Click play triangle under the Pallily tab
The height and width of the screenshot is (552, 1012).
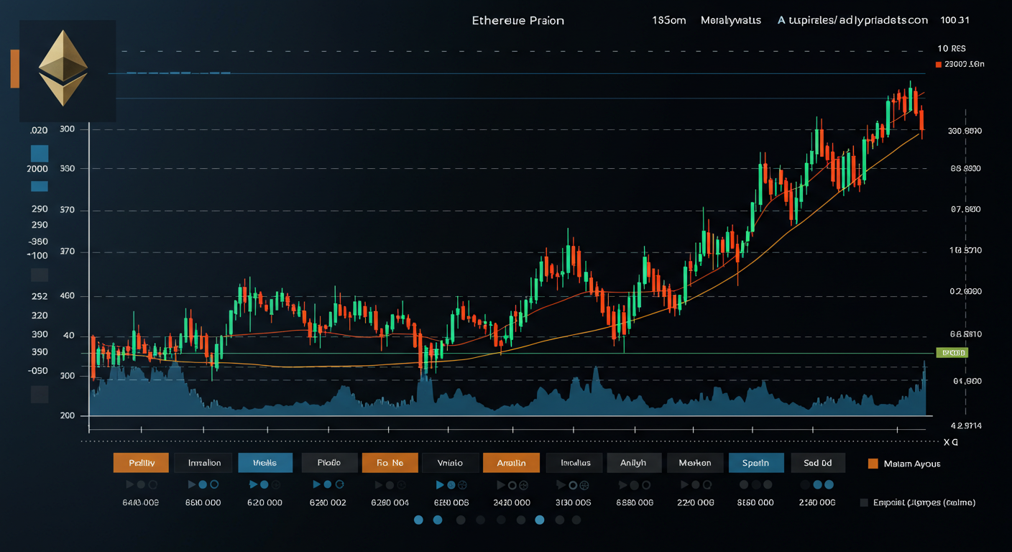click(x=129, y=484)
